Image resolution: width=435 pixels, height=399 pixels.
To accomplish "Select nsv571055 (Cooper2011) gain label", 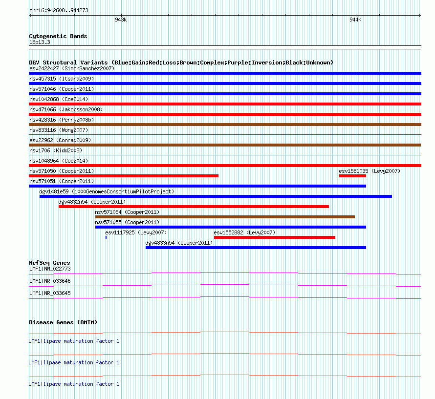I will pyautogui.click(x=128, y=222).
